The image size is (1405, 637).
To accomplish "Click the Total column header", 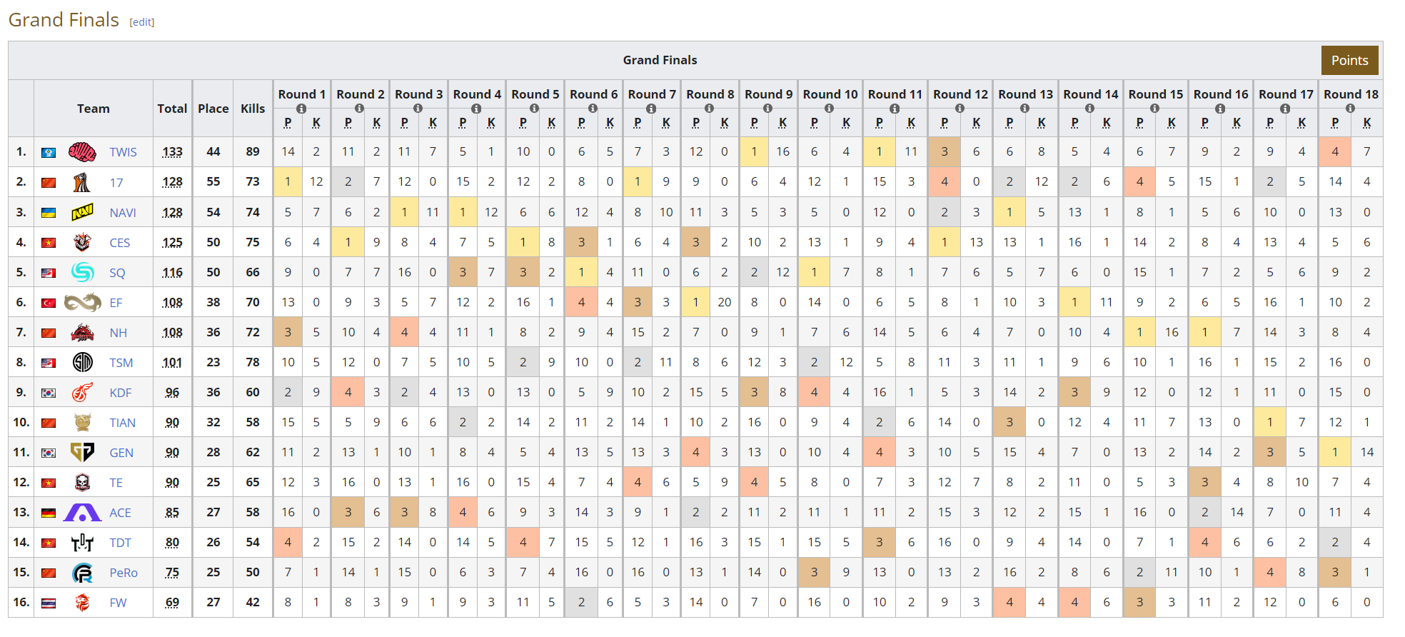I will [172, 109].
